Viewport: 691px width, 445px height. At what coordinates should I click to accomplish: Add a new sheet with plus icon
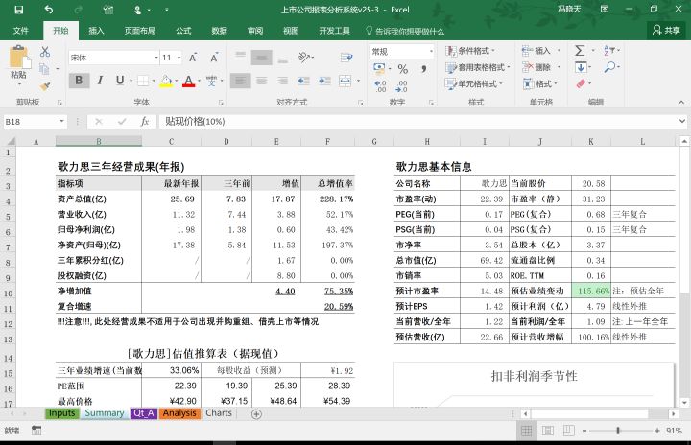256,413
